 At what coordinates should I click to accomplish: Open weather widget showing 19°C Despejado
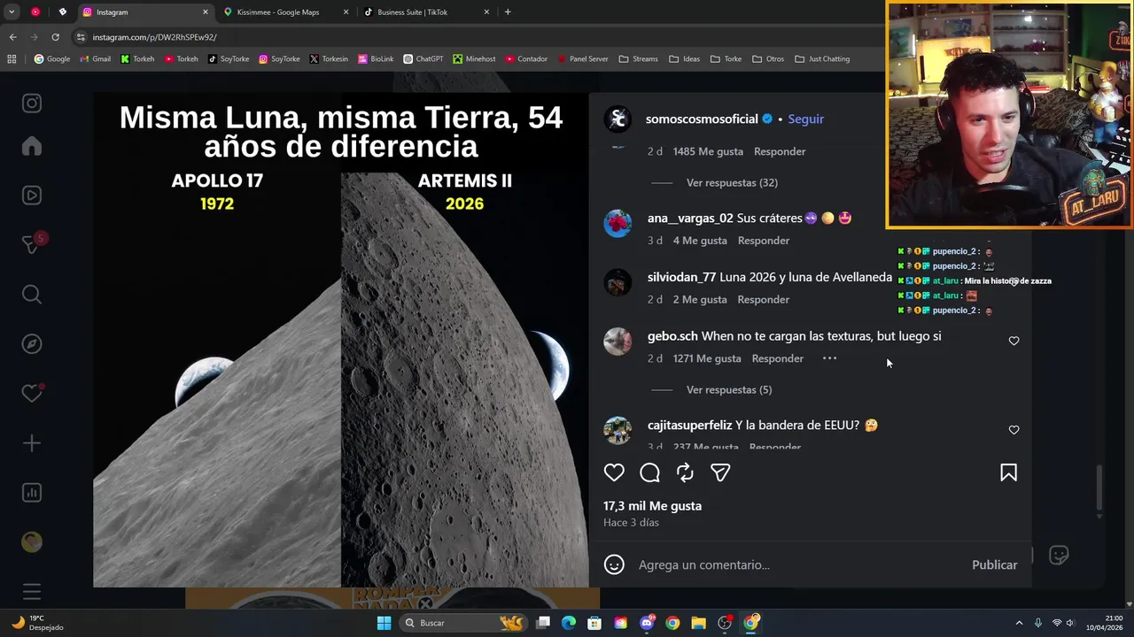pos(37,623)
